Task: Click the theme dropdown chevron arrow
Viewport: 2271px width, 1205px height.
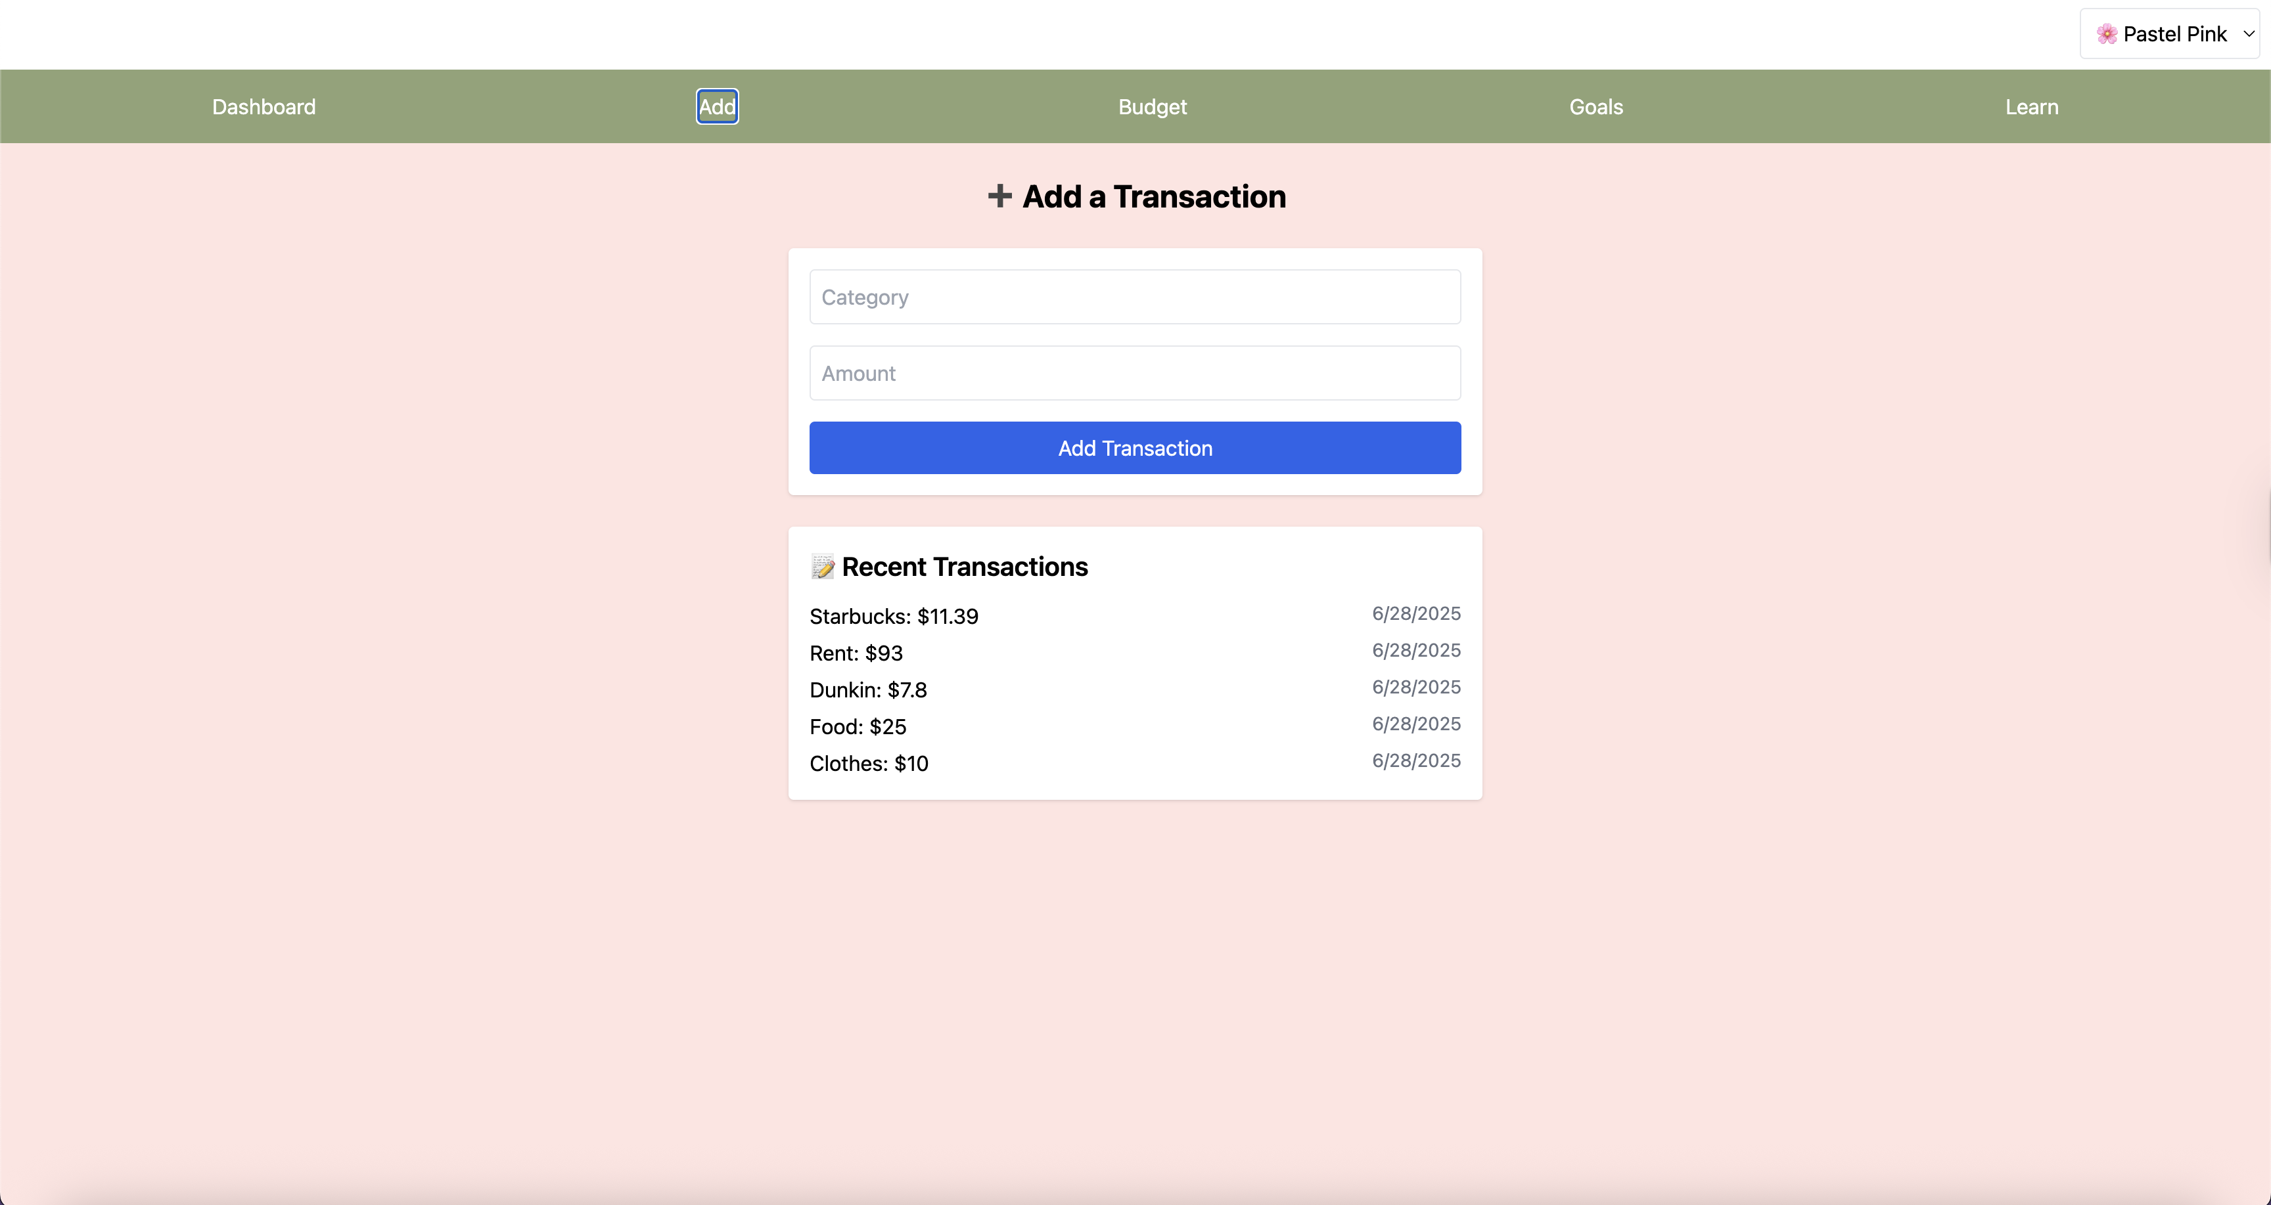Action: point(2249,34)
